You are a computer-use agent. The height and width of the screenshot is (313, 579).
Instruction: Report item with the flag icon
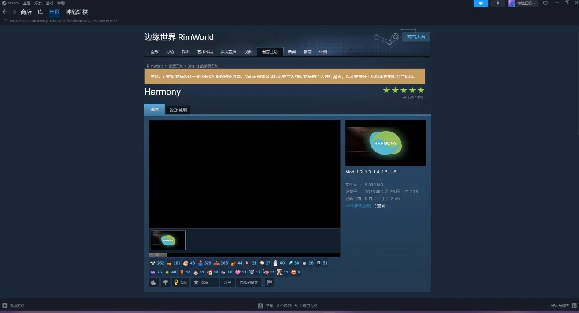pos(269,282)
